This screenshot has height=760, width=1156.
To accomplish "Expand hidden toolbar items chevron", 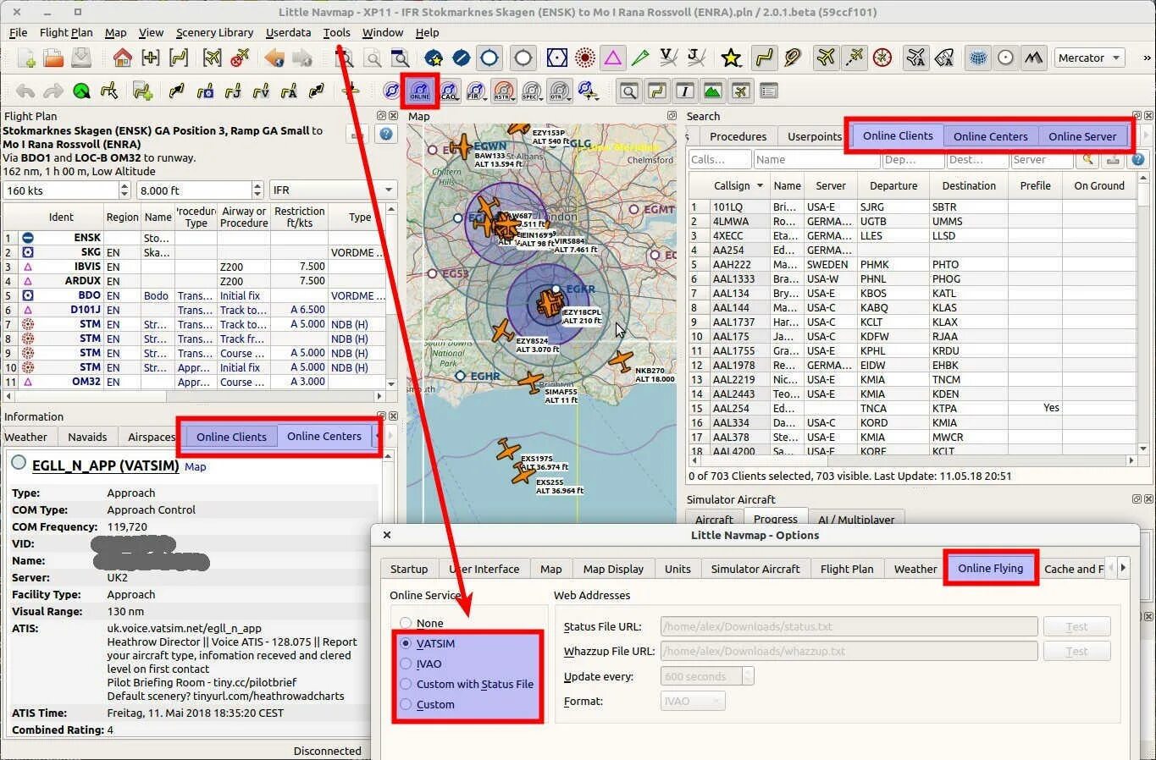I will click(x=1147, y=58).
